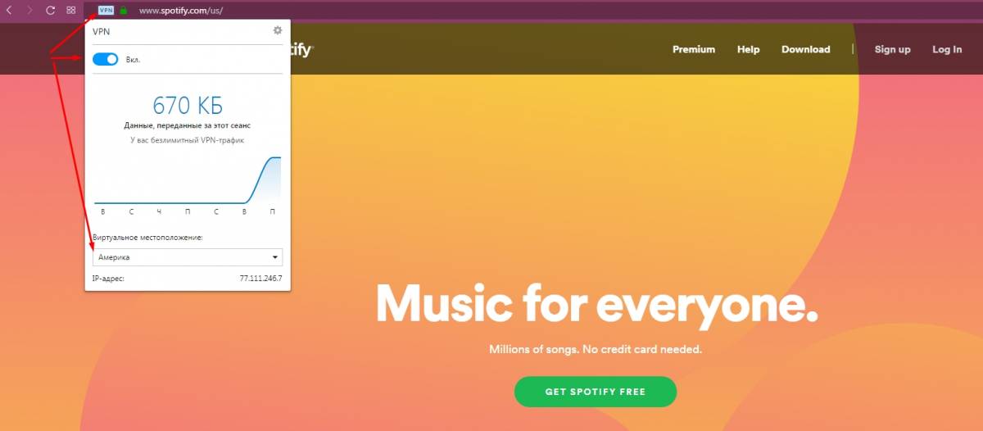This screenshot has width=983, height=431.
Task: Click the Sign up link
Action: click(892, 49)
